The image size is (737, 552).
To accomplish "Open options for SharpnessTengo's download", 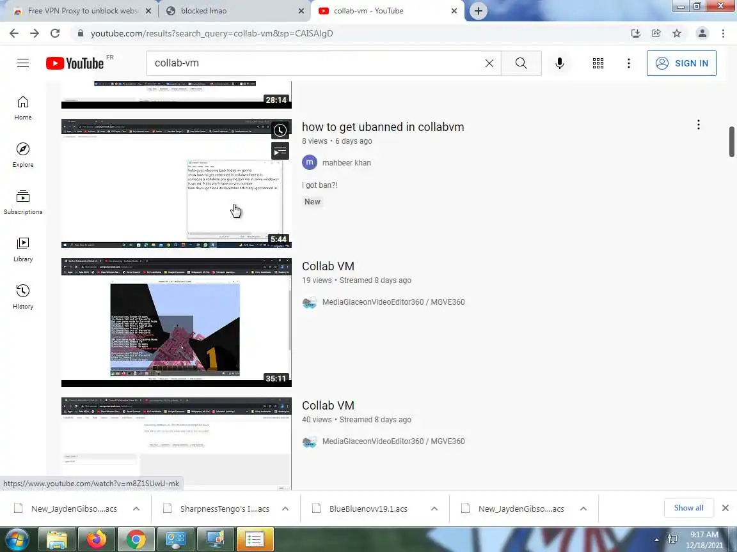I will (285, 509).
